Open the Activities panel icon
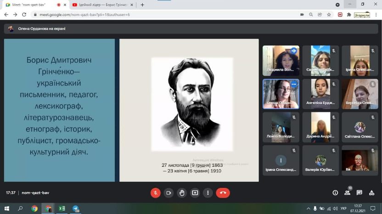The height and width of the screenshot is (214, 382). tap(371, 193)
